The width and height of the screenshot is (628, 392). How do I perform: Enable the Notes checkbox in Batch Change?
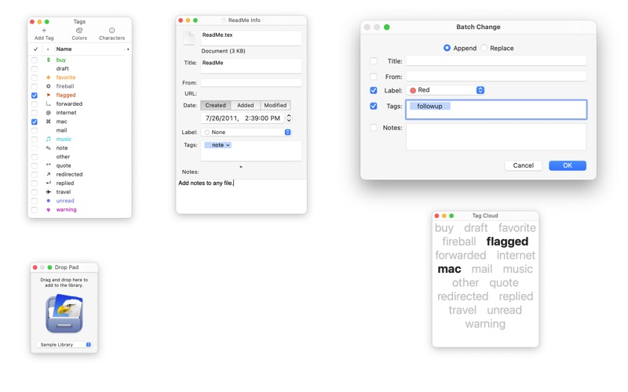[x=374, y=128]
